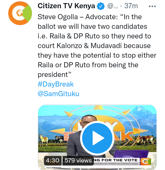The height and width of the screenshot is (170, 165).
Task: Click the Citizen TV Kenya display name
Action: [x=66, y=6]
